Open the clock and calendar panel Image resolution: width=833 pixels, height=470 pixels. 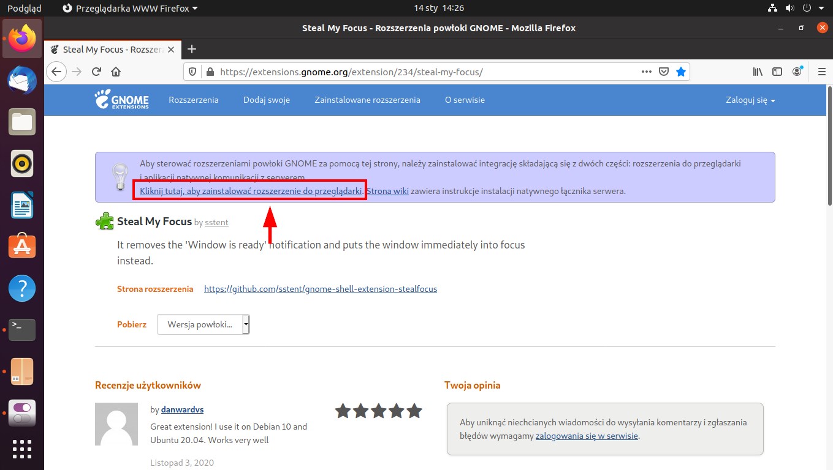[x=439, y=8]
